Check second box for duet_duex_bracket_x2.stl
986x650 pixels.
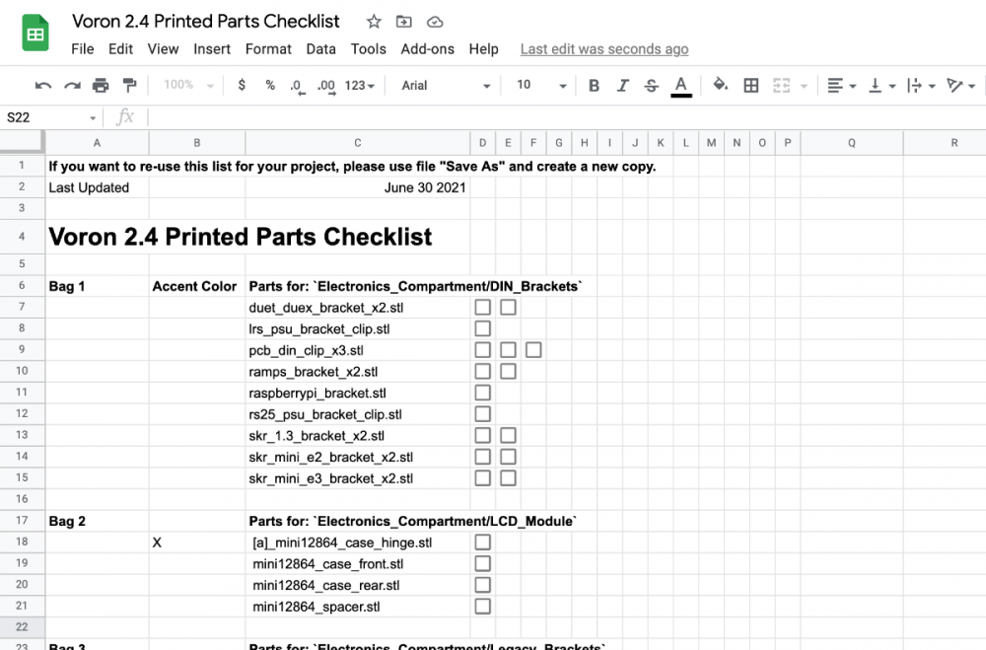click(508, 307)
